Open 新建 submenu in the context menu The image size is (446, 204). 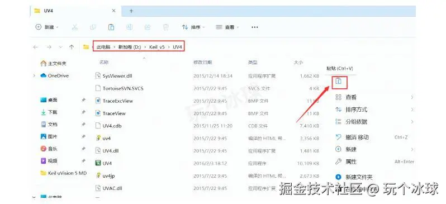pos(374,149)
